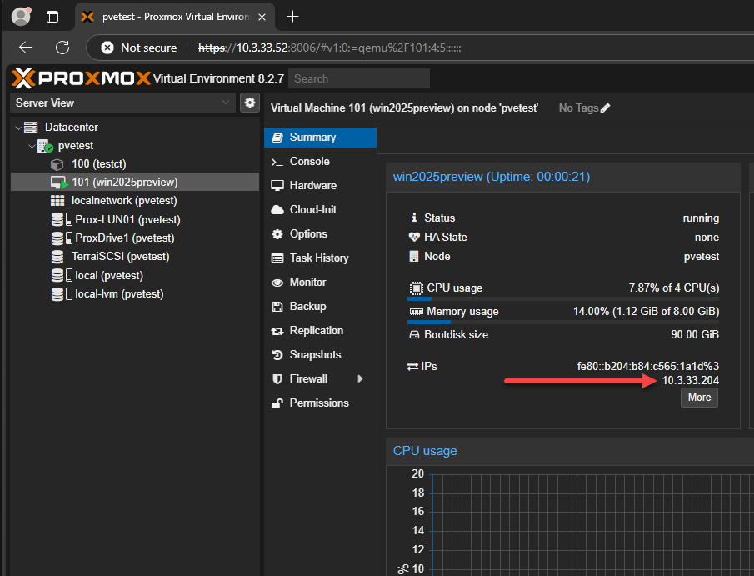This screenshot has height=576, width=754.
Task: Click the browser profile avatar icon
Action: pyautogui.click(x=21, y=17)
